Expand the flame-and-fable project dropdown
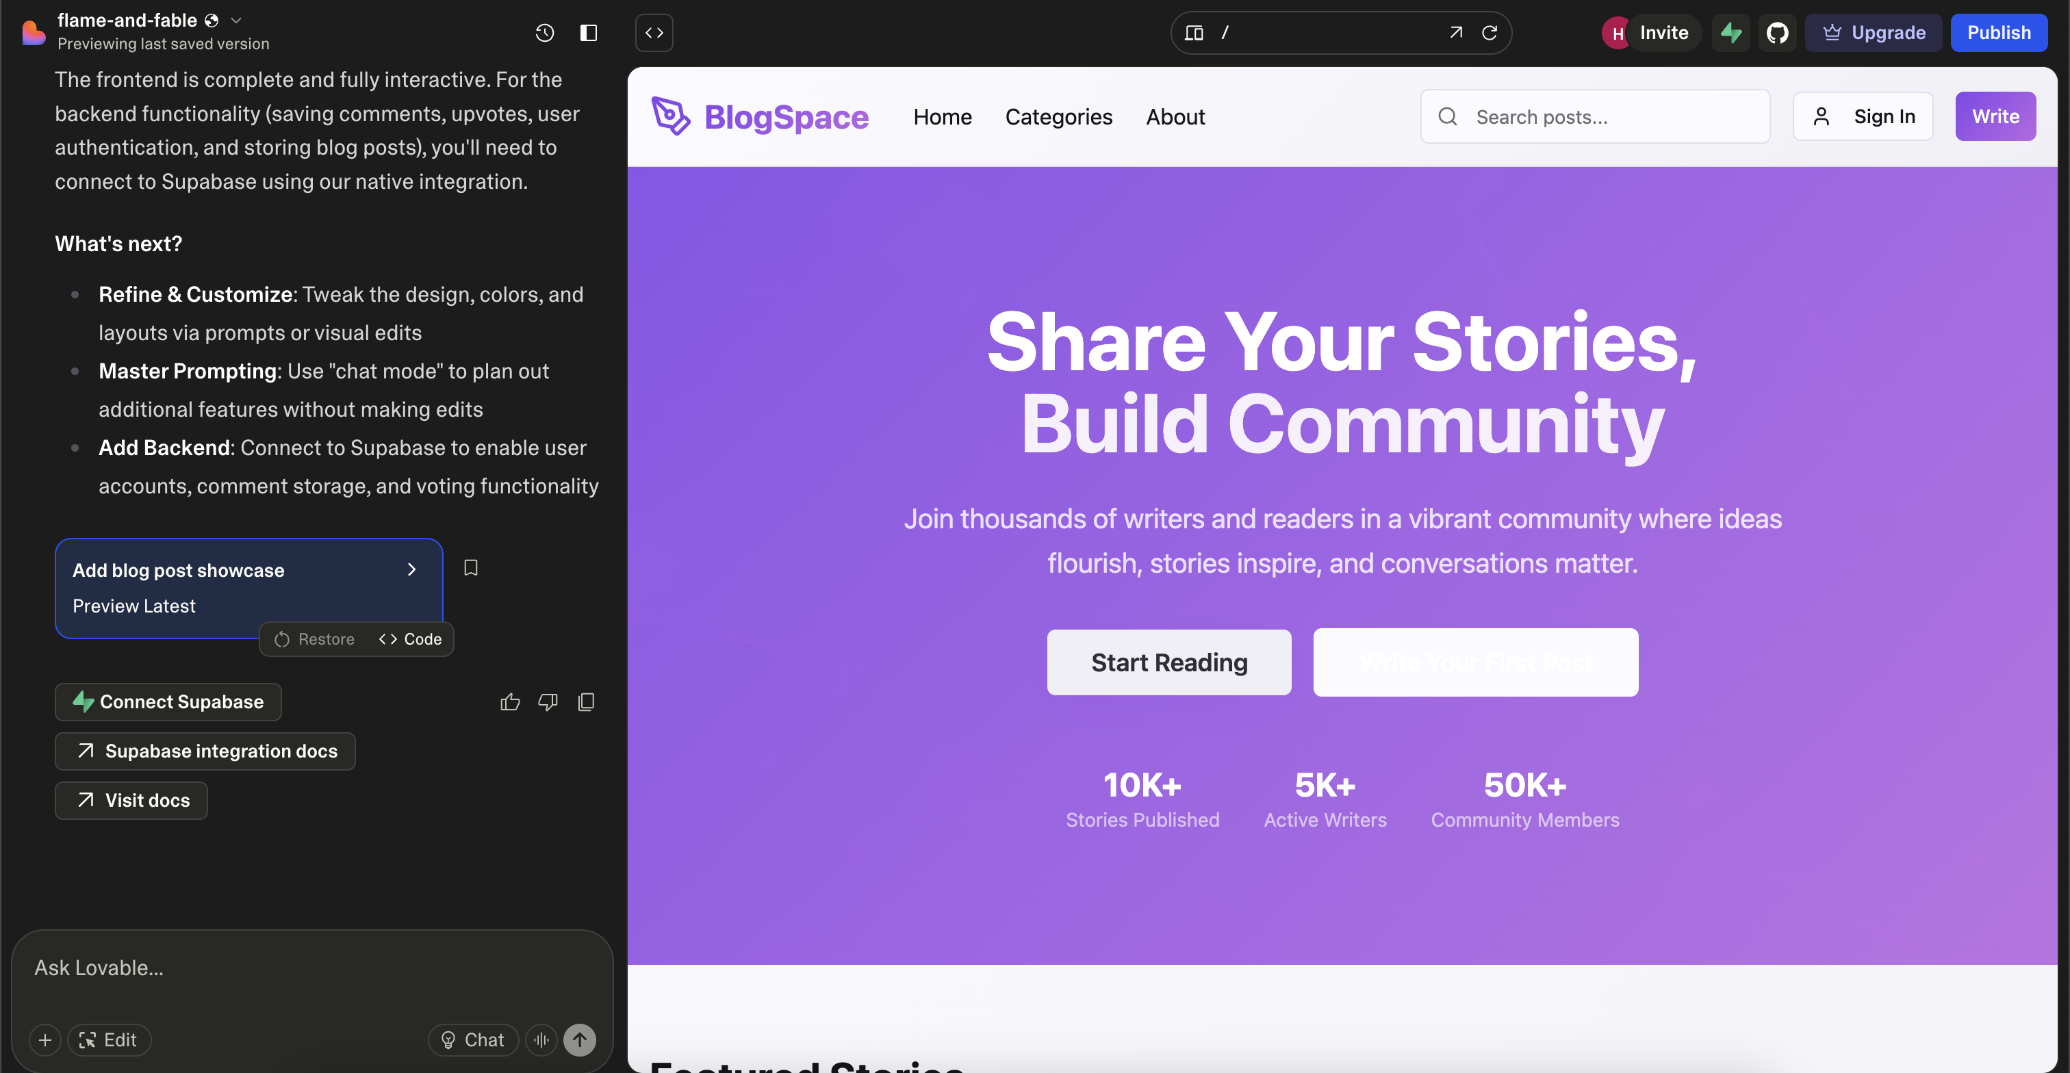 236,20
